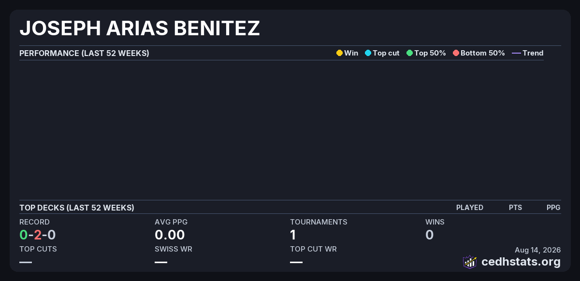Click the Tournaments count of 1
This screenshot has width=580, height=281.
point(293,235)
